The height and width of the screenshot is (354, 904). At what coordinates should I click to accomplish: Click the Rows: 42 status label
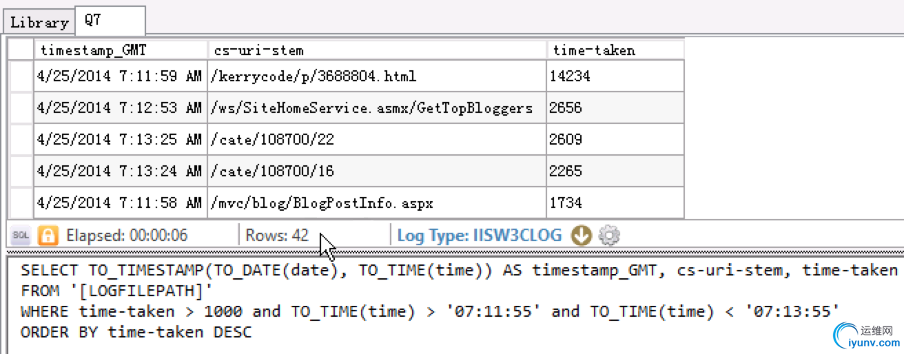[x=277, y=236]
